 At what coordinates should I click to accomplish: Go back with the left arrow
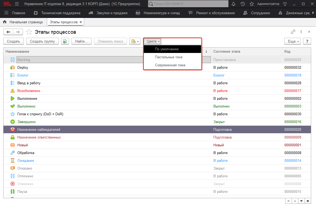pos(8,32)
